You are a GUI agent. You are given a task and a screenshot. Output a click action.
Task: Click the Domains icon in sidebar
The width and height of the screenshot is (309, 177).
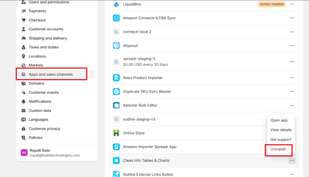tap(24, 83)
